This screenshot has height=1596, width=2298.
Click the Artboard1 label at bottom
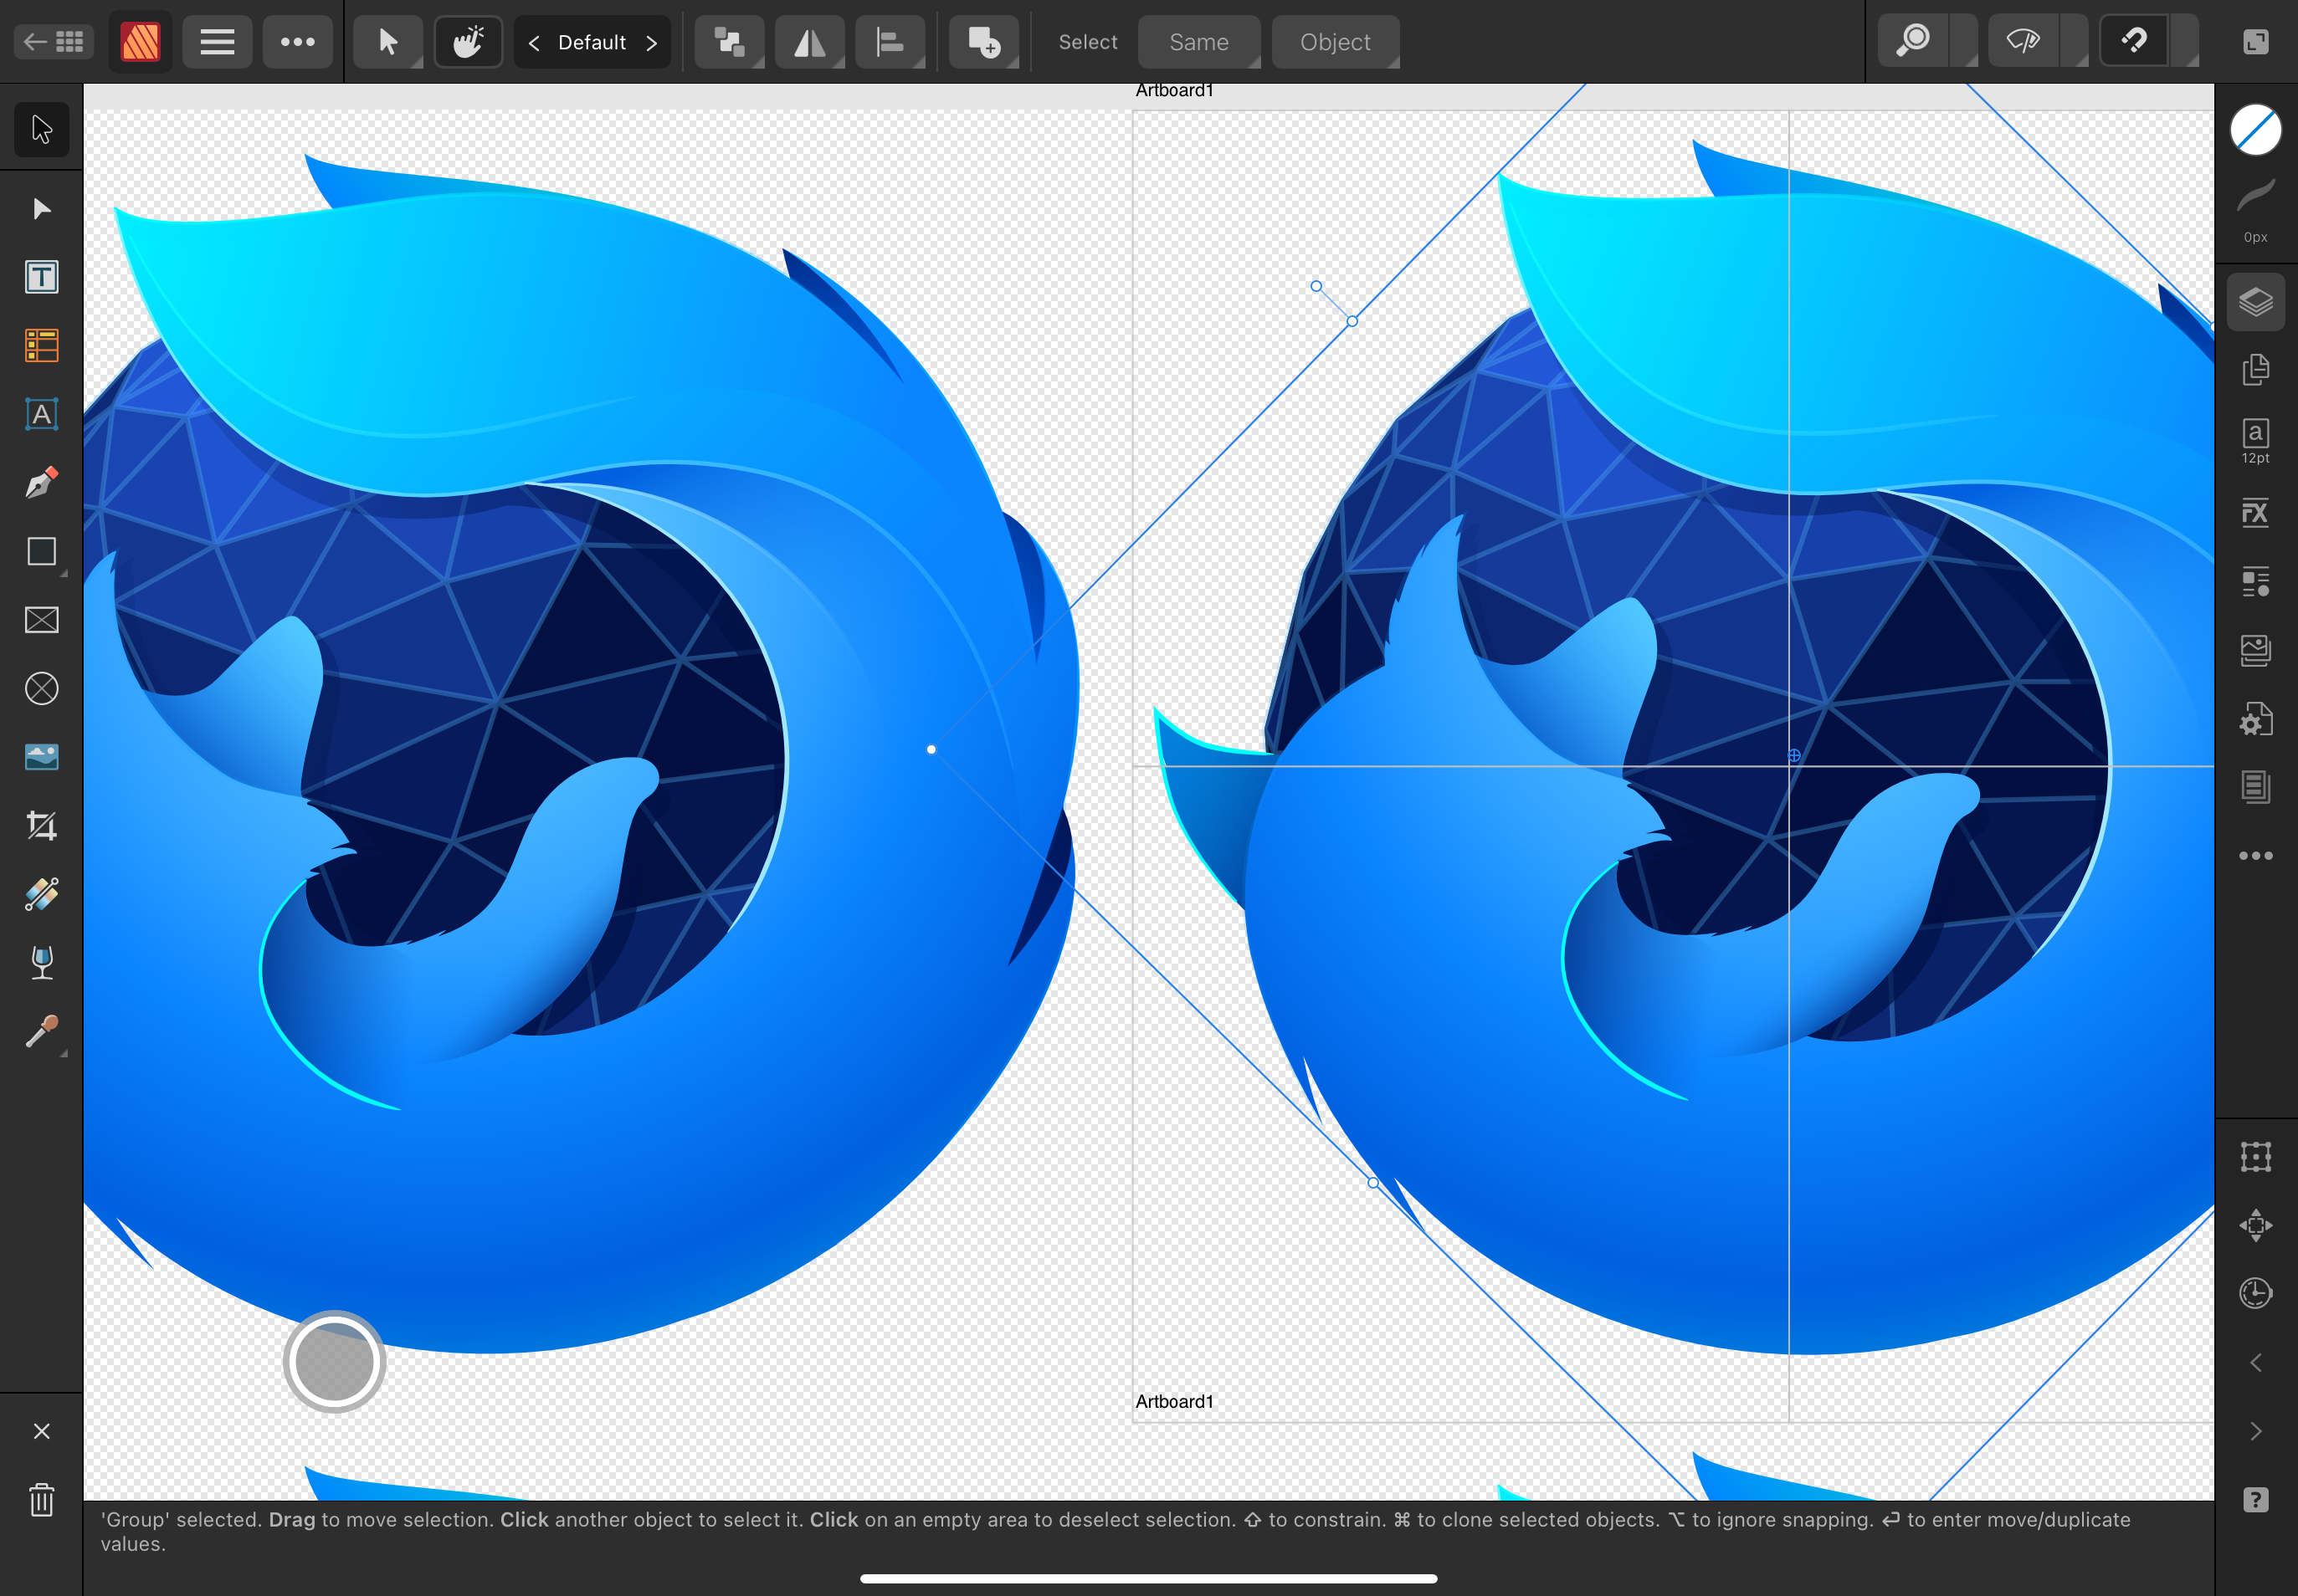pyautogui.click(x=1173, y=1401)
